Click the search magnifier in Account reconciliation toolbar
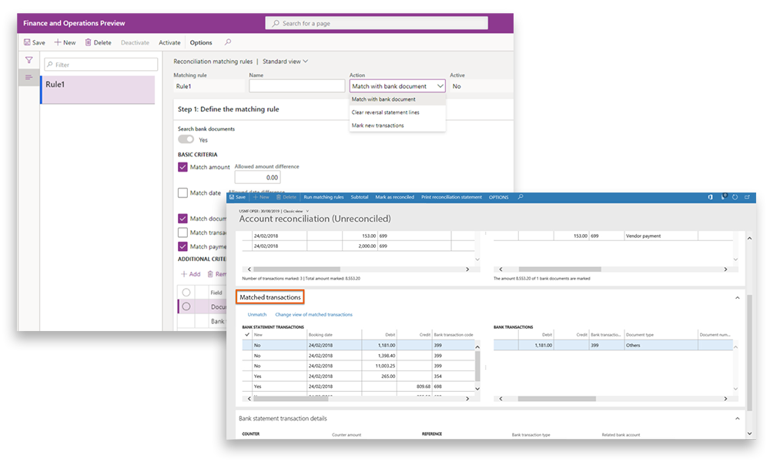 [521, 197]
